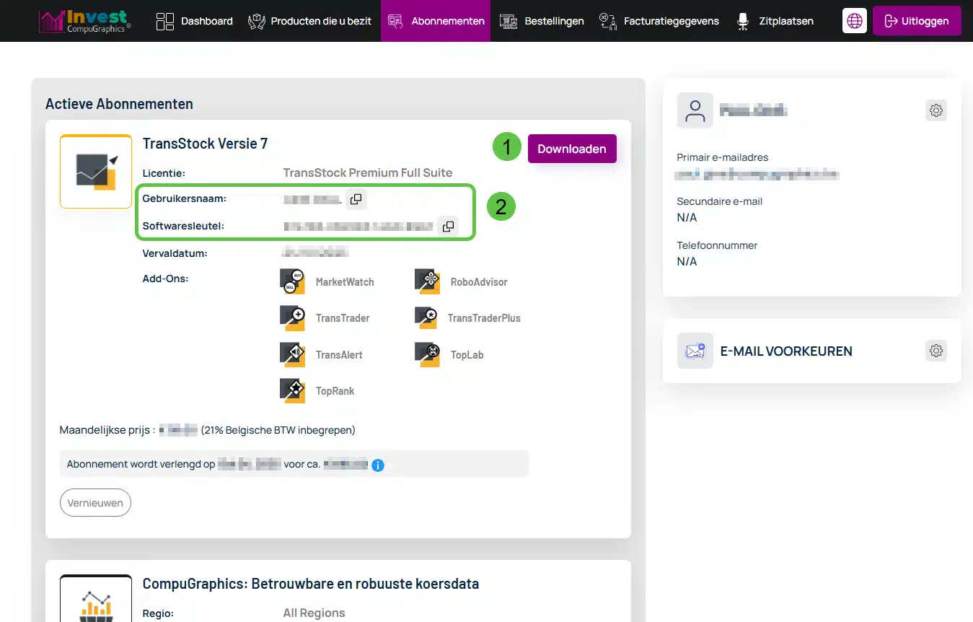Image resolution: width=973 pixels, height=622 pixels.
Task: Choose the TopRank add-on icon
Action: click(292, 390)
